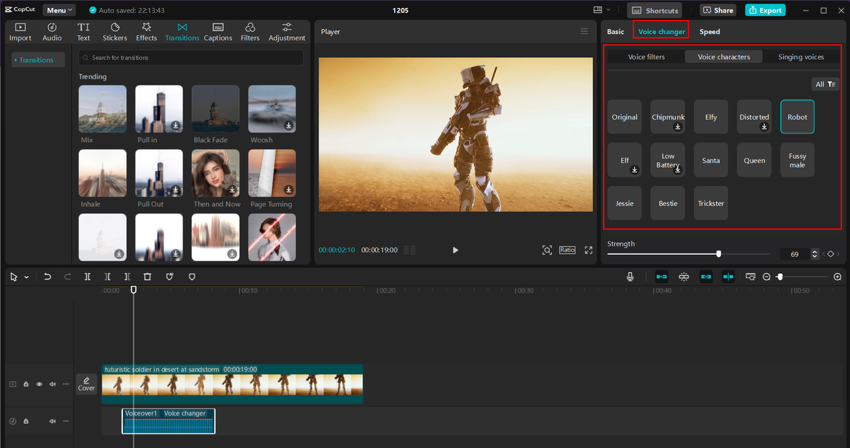Click the search for transitions field

[191, 58]
